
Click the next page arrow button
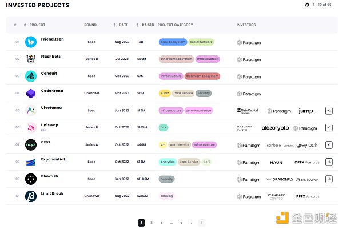coord(201,223)
